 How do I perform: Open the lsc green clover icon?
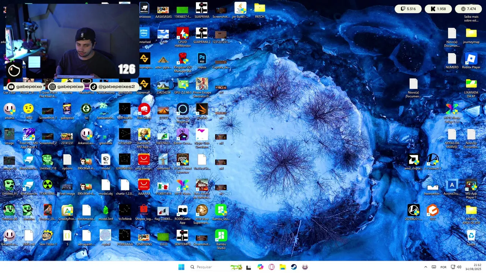tap(86, 111)
